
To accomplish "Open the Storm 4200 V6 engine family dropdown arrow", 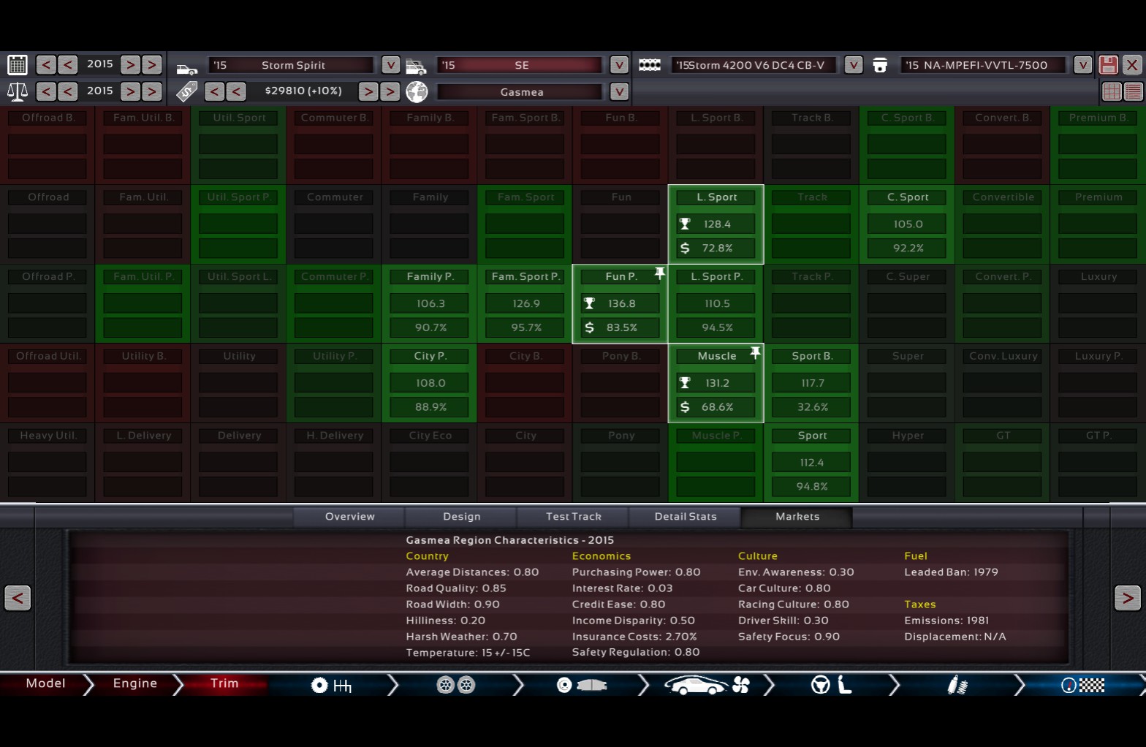I will pyautogui.click(x=853, y=65).
